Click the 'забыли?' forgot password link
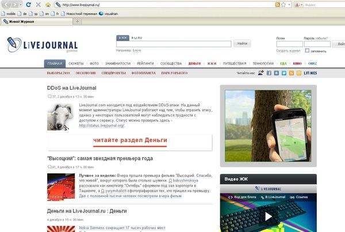Screen dimensions: 345x232 321,38
